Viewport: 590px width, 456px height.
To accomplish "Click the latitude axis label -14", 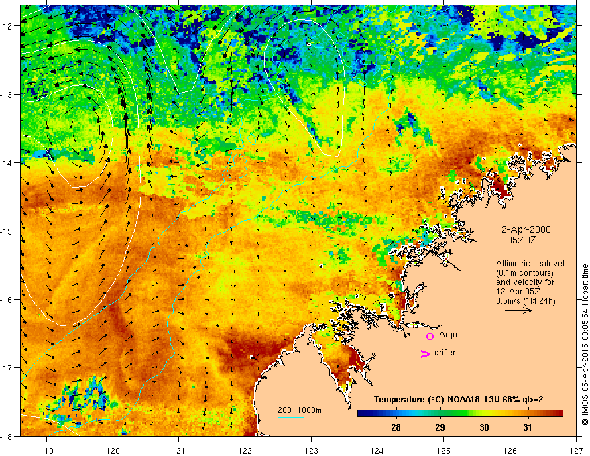I will [7, 163].
